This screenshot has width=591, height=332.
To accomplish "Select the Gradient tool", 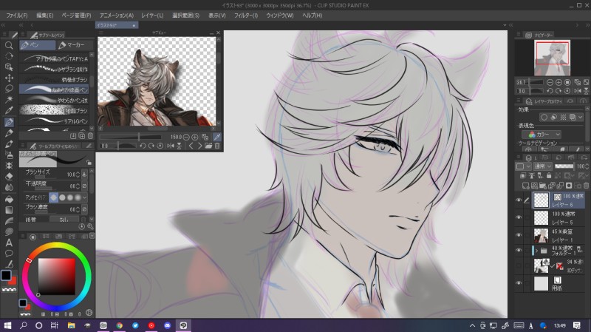I will coord(9,210).
